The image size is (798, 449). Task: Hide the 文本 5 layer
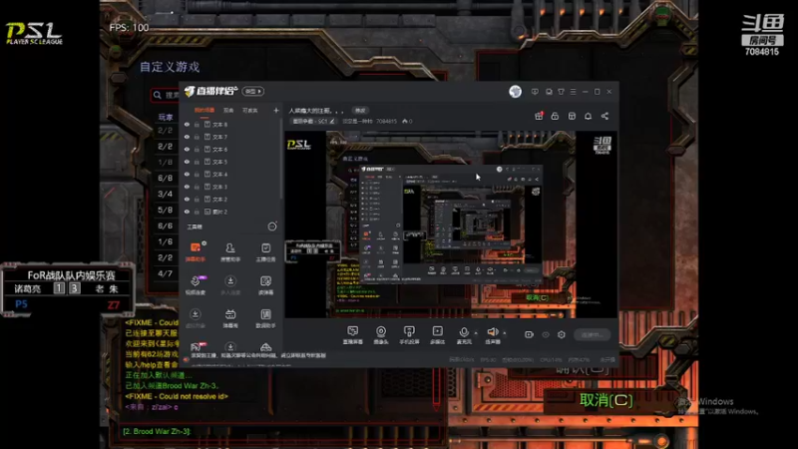click(187, 162)
